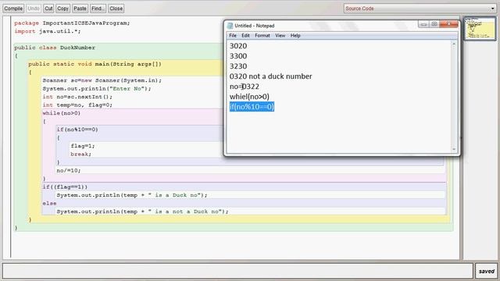Screen dimensions: 500x281
Task: Click 'import java.util.*;' code line
Action: point(48,31)
